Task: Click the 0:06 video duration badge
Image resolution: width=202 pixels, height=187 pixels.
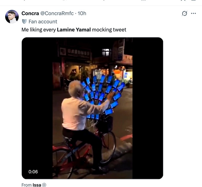Action: click(x=33, y=172)
